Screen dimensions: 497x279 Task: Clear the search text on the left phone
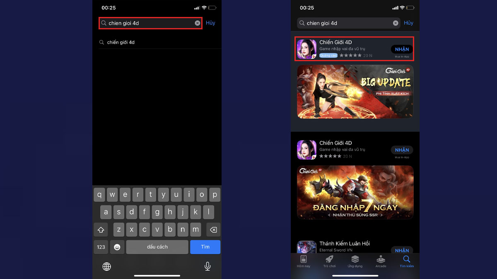(198, 23)
